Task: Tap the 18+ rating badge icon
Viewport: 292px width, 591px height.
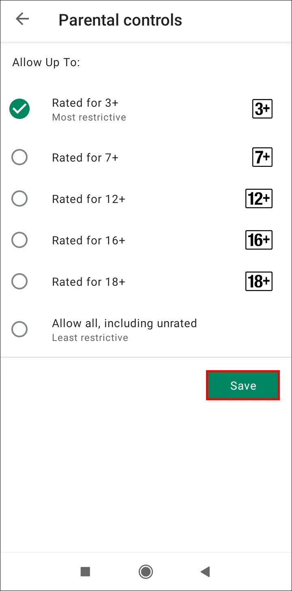Action: [259, 281]
